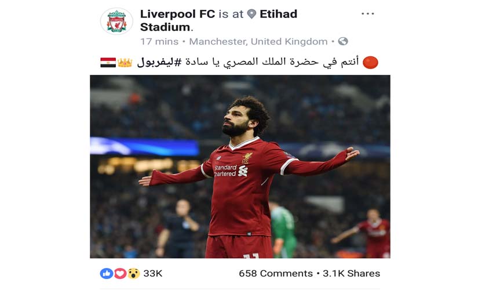Open the 658 Comments list
Screen dimensions: 478x290
pos(276,273)
